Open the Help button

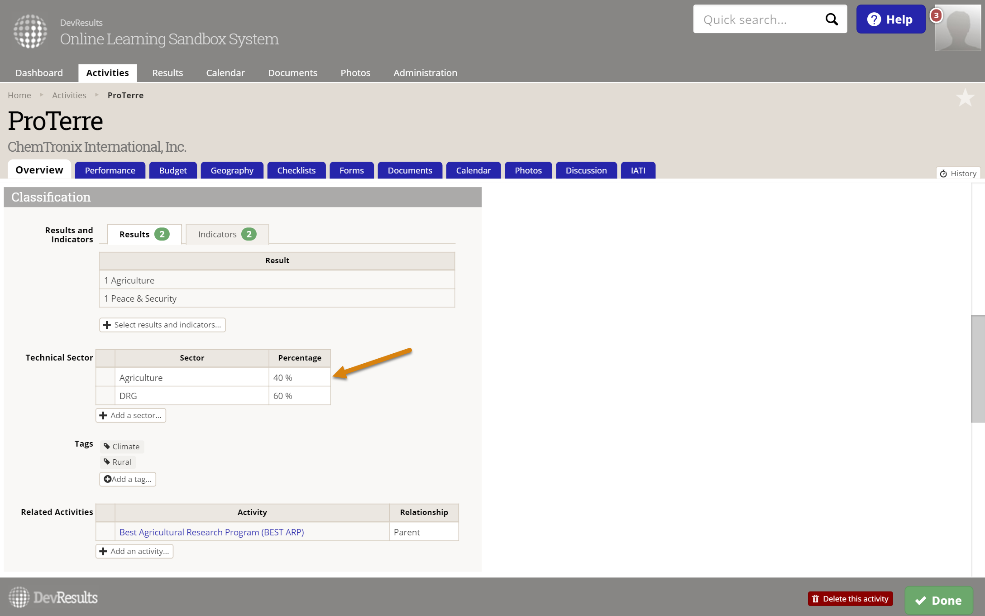(890, 19)
